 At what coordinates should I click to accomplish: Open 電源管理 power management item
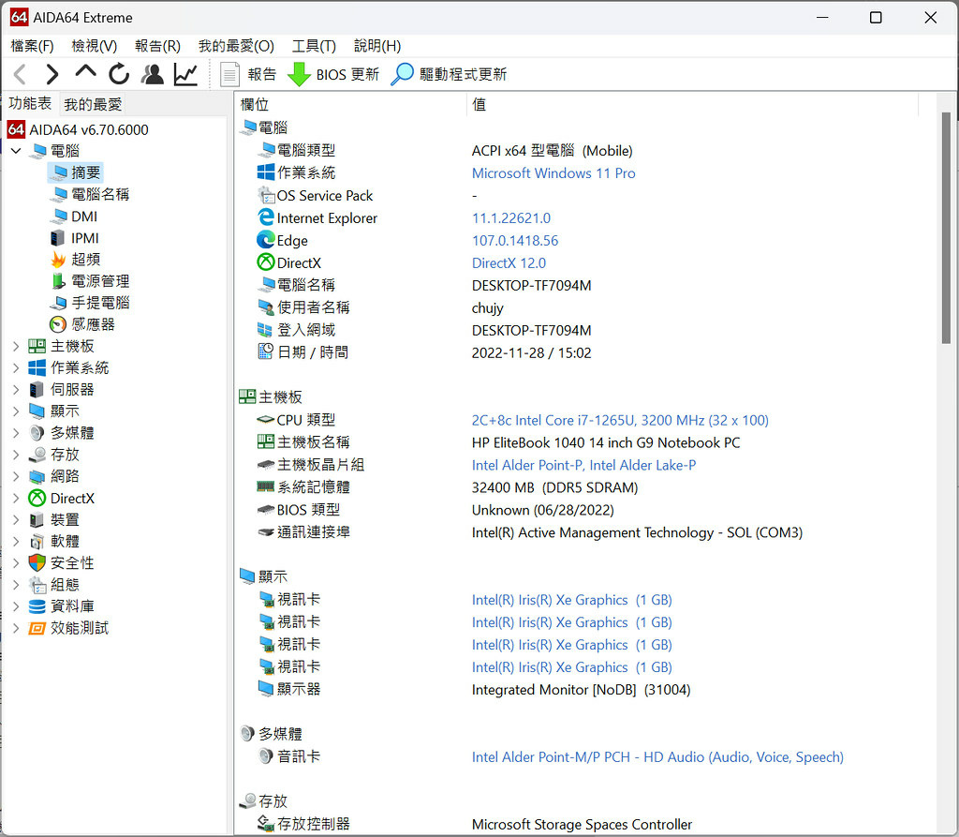pyautogui.click(x=91, y=281)
